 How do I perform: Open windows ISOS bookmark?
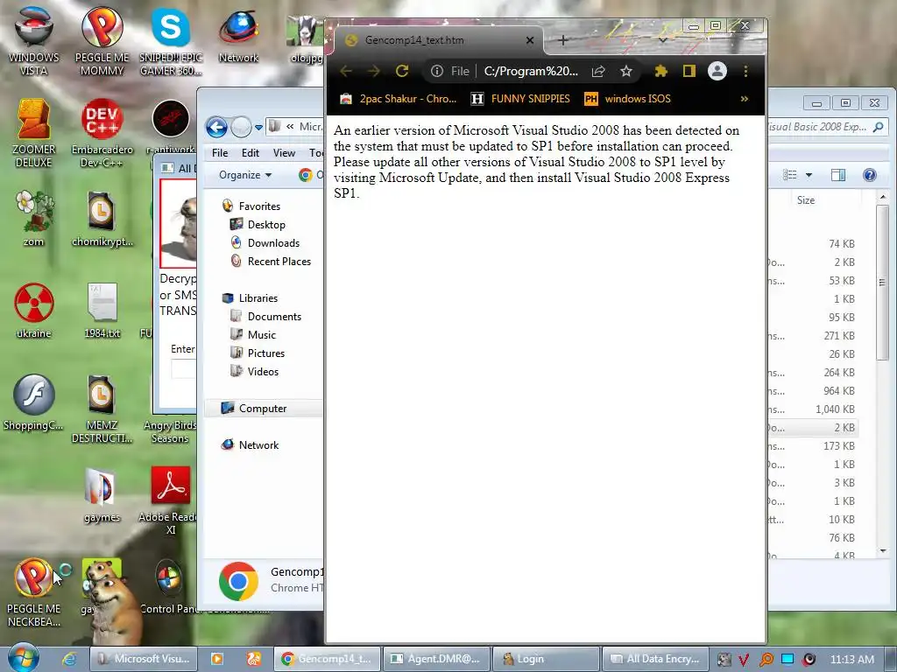pyautogui.click(x=627, y=99)
